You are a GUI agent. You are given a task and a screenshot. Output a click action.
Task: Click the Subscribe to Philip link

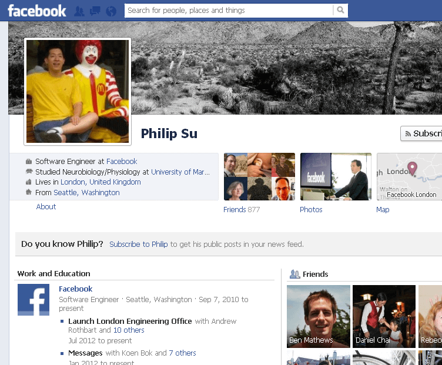pyautogui.click(x=138, y=244)
